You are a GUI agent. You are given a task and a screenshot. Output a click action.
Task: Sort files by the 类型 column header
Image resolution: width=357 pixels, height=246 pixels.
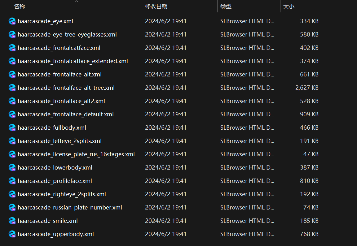coord(226,6)
